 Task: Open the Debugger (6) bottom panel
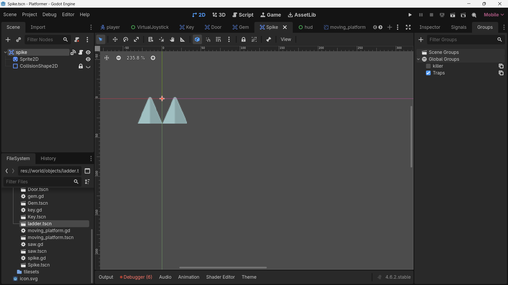coord(136,277)
